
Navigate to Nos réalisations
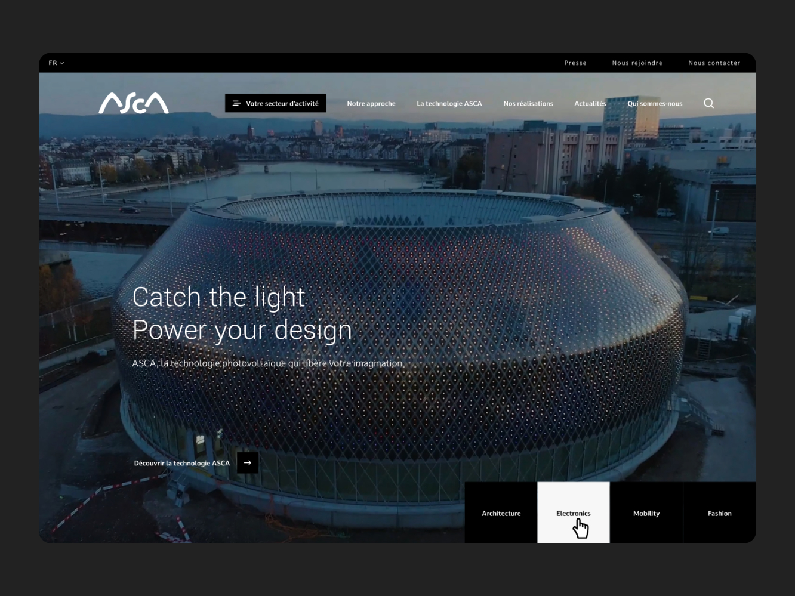528,104
